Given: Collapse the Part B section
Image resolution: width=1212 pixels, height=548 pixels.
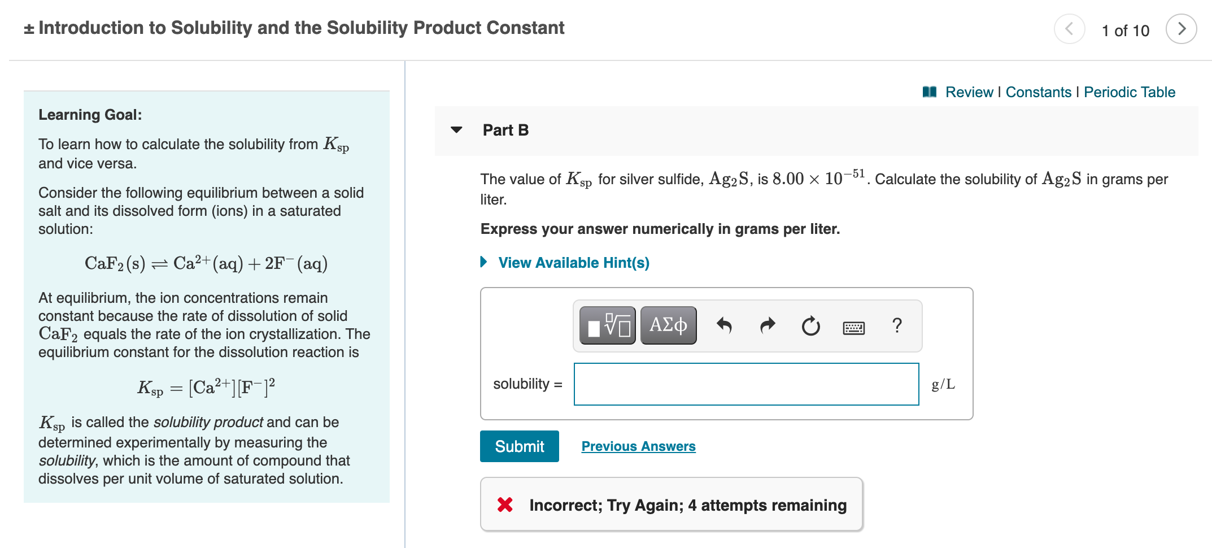Looking at the screenshot, I should pos(457,130).
